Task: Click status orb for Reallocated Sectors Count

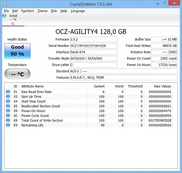Action: (8, 106)
